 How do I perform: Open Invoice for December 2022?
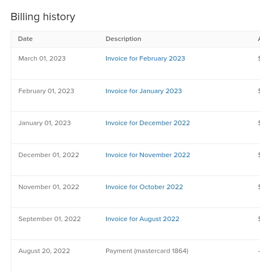(x=148, y=123)
